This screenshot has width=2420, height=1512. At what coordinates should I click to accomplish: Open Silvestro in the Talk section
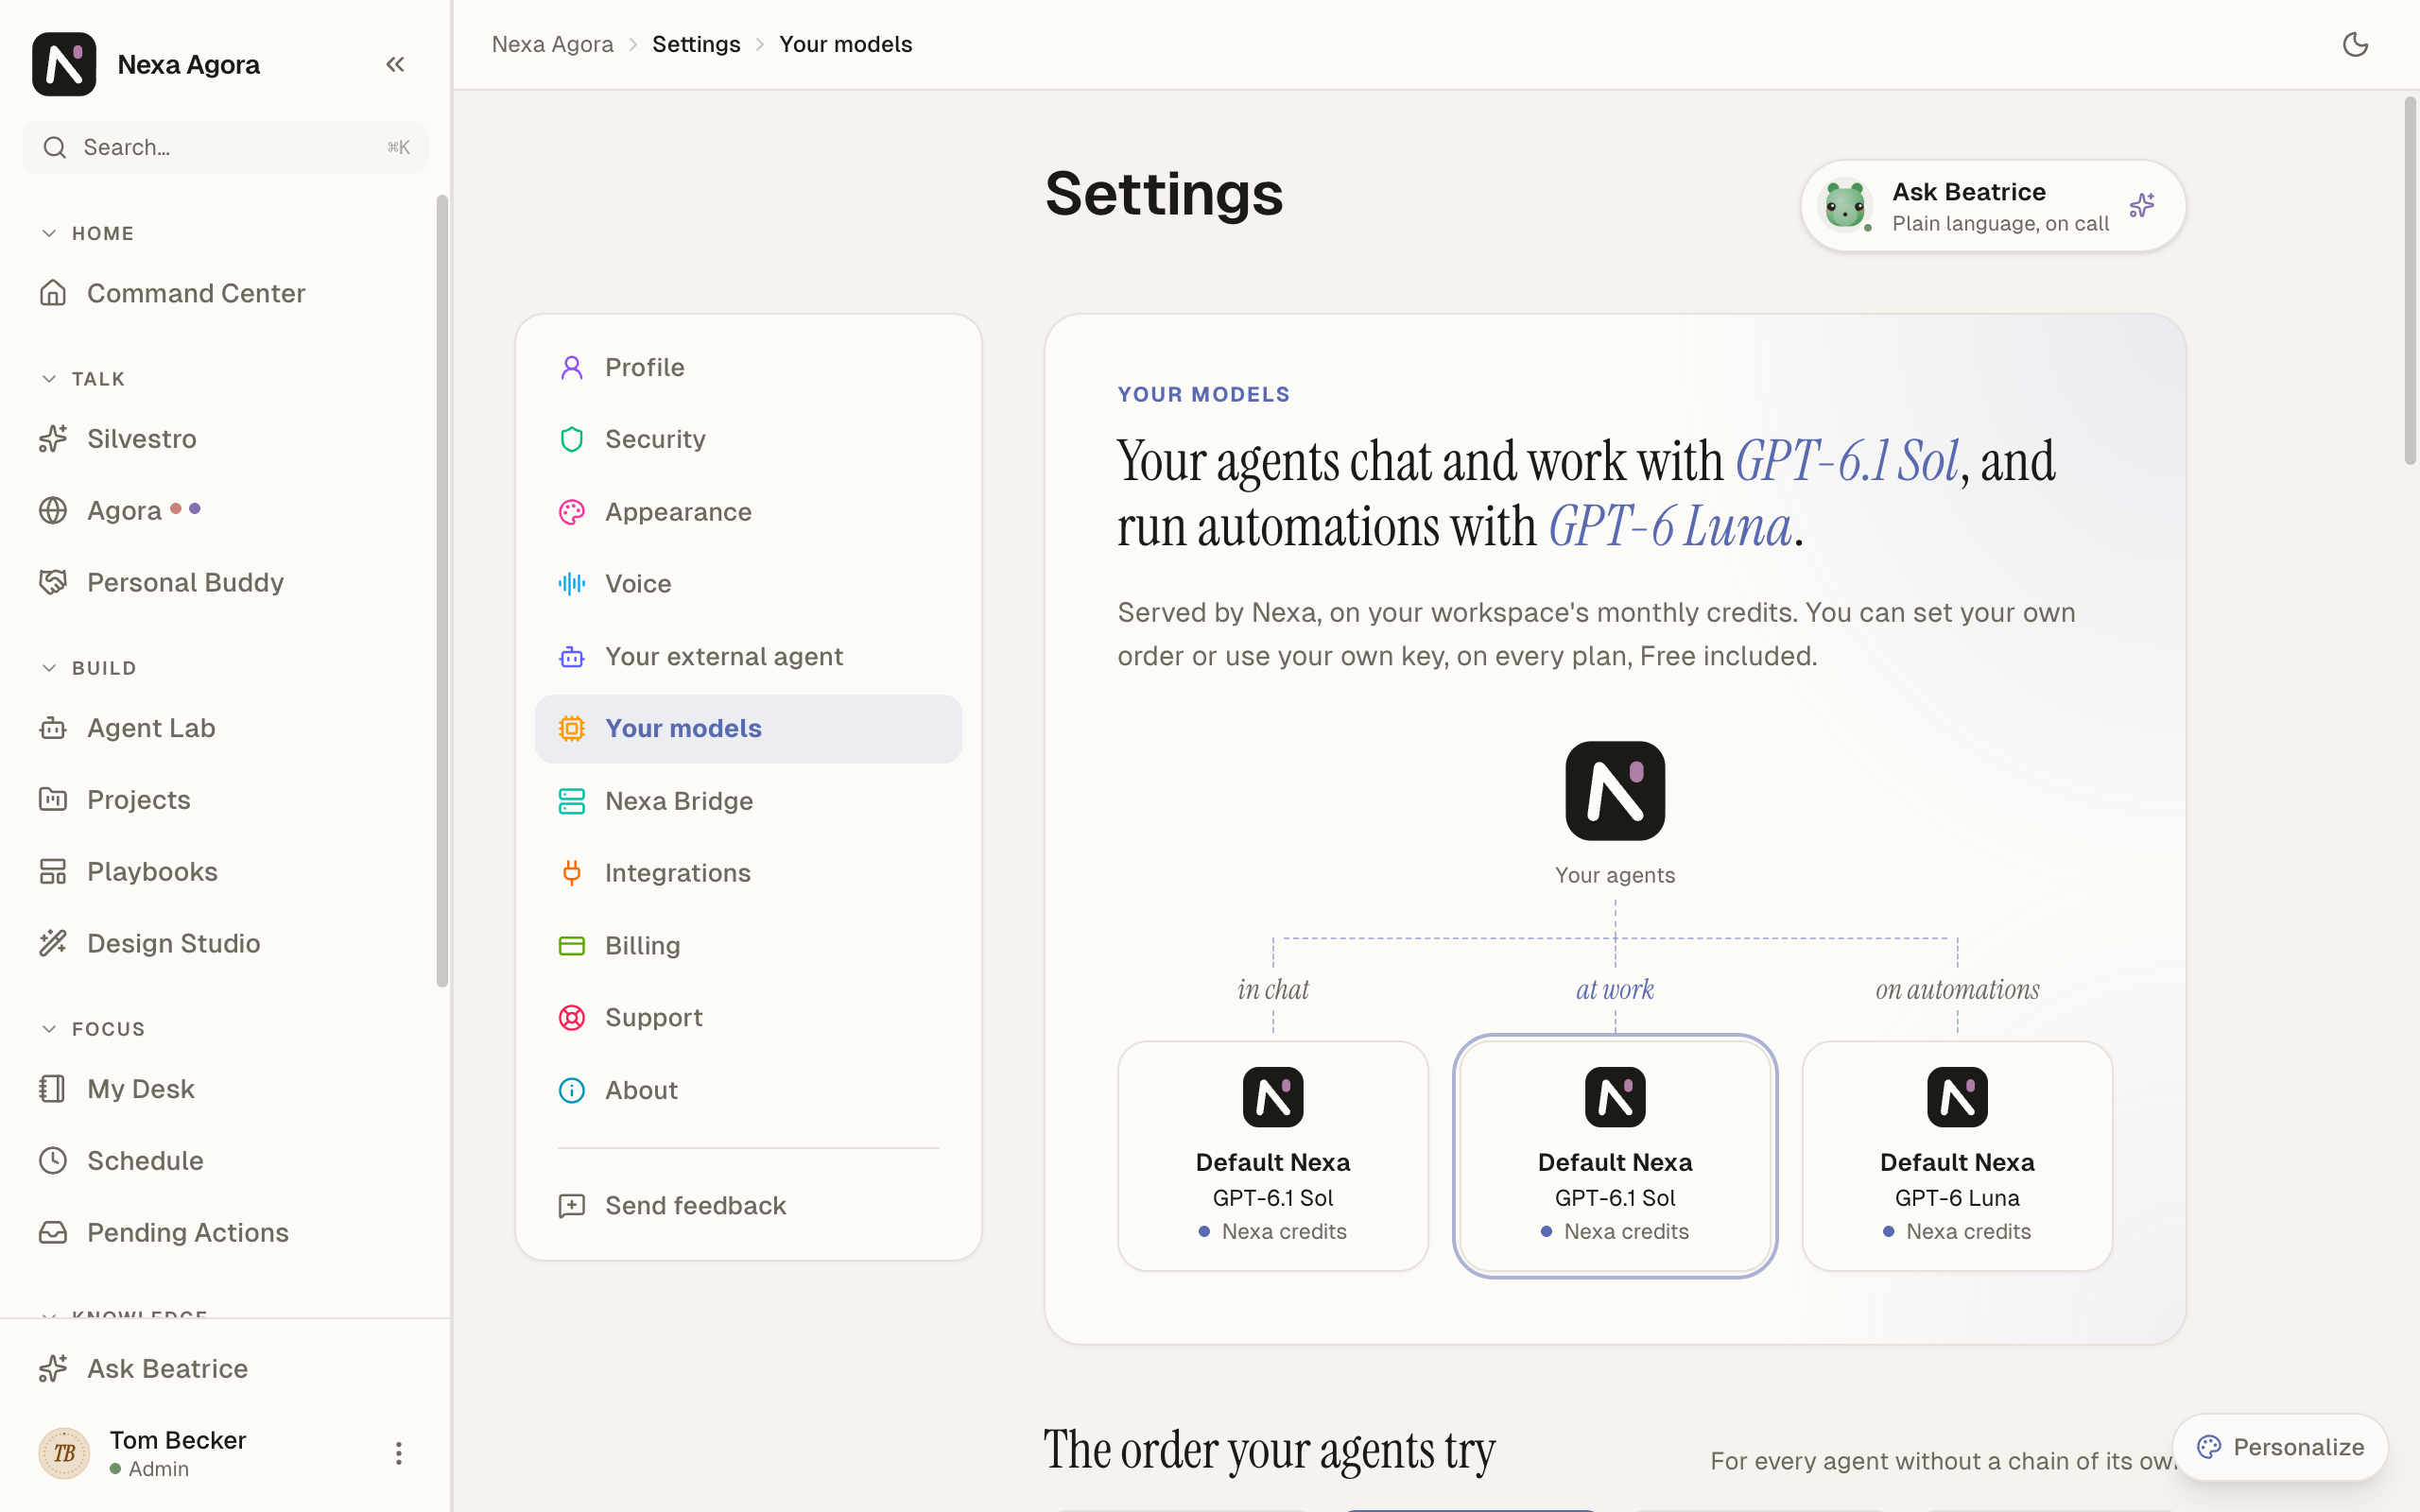pos(226,439)
